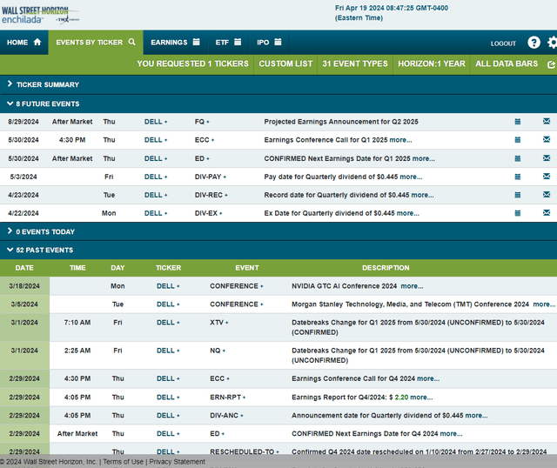Click the calendar icon beside ETF

pos(238,42)
